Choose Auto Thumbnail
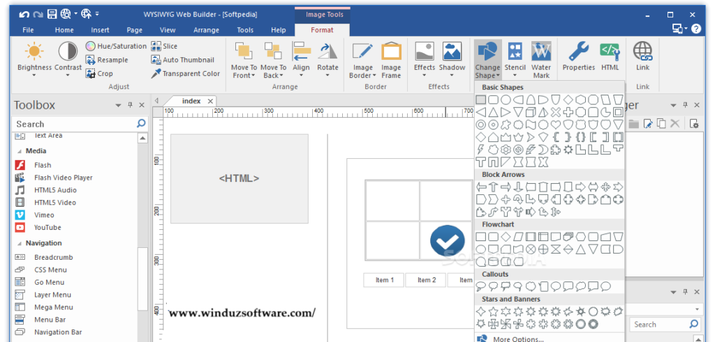The height and width of the screenshot is (342, 715). point(182,60)
